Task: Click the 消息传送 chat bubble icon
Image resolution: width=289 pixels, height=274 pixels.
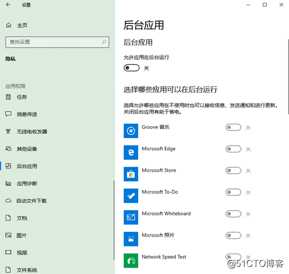Action: (x=8, y=114)
